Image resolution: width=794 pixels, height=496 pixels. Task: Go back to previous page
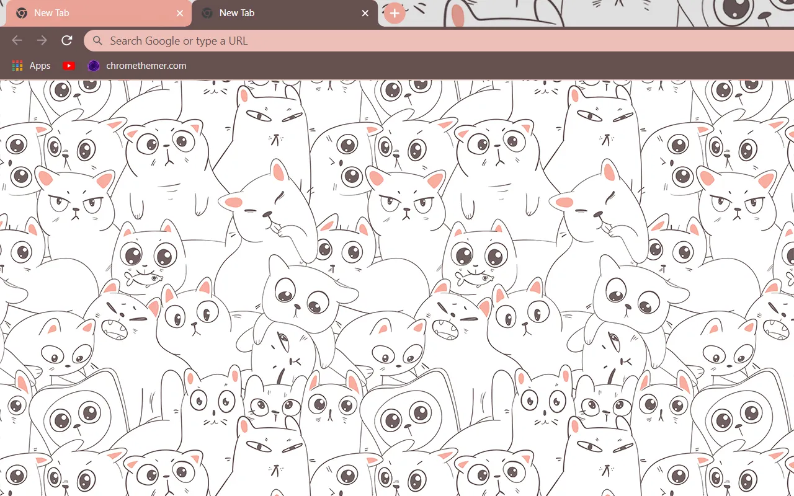pyautogui.click(x=17, y=40)
